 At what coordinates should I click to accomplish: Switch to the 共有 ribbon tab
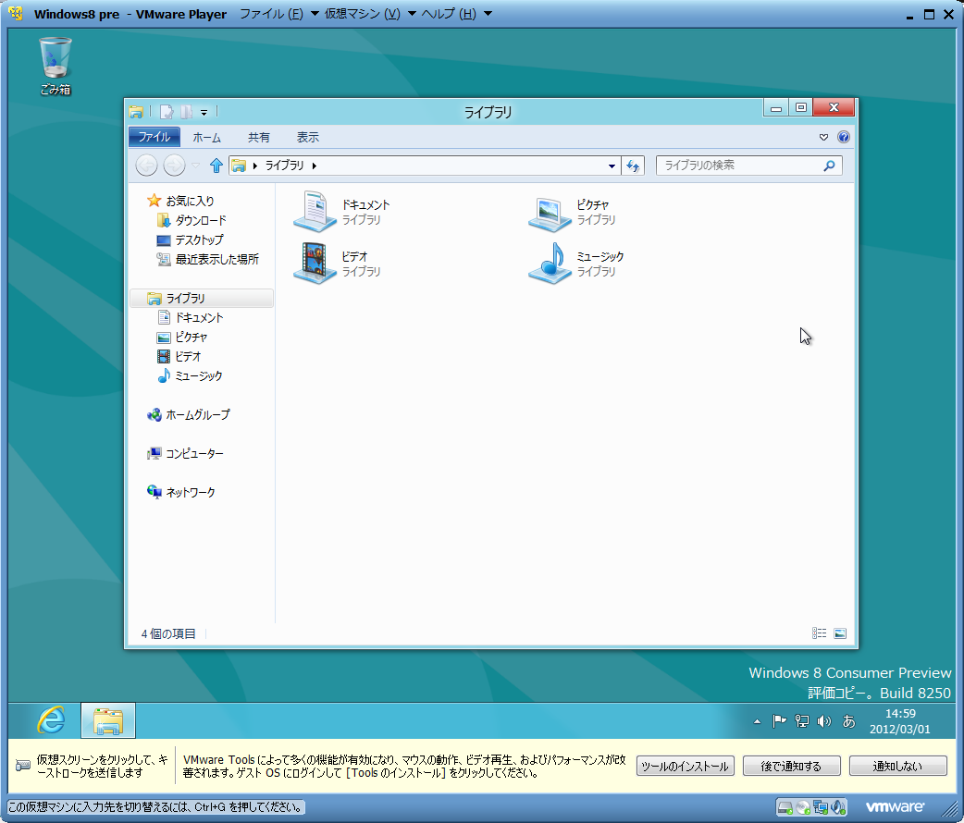pos(259,138)
